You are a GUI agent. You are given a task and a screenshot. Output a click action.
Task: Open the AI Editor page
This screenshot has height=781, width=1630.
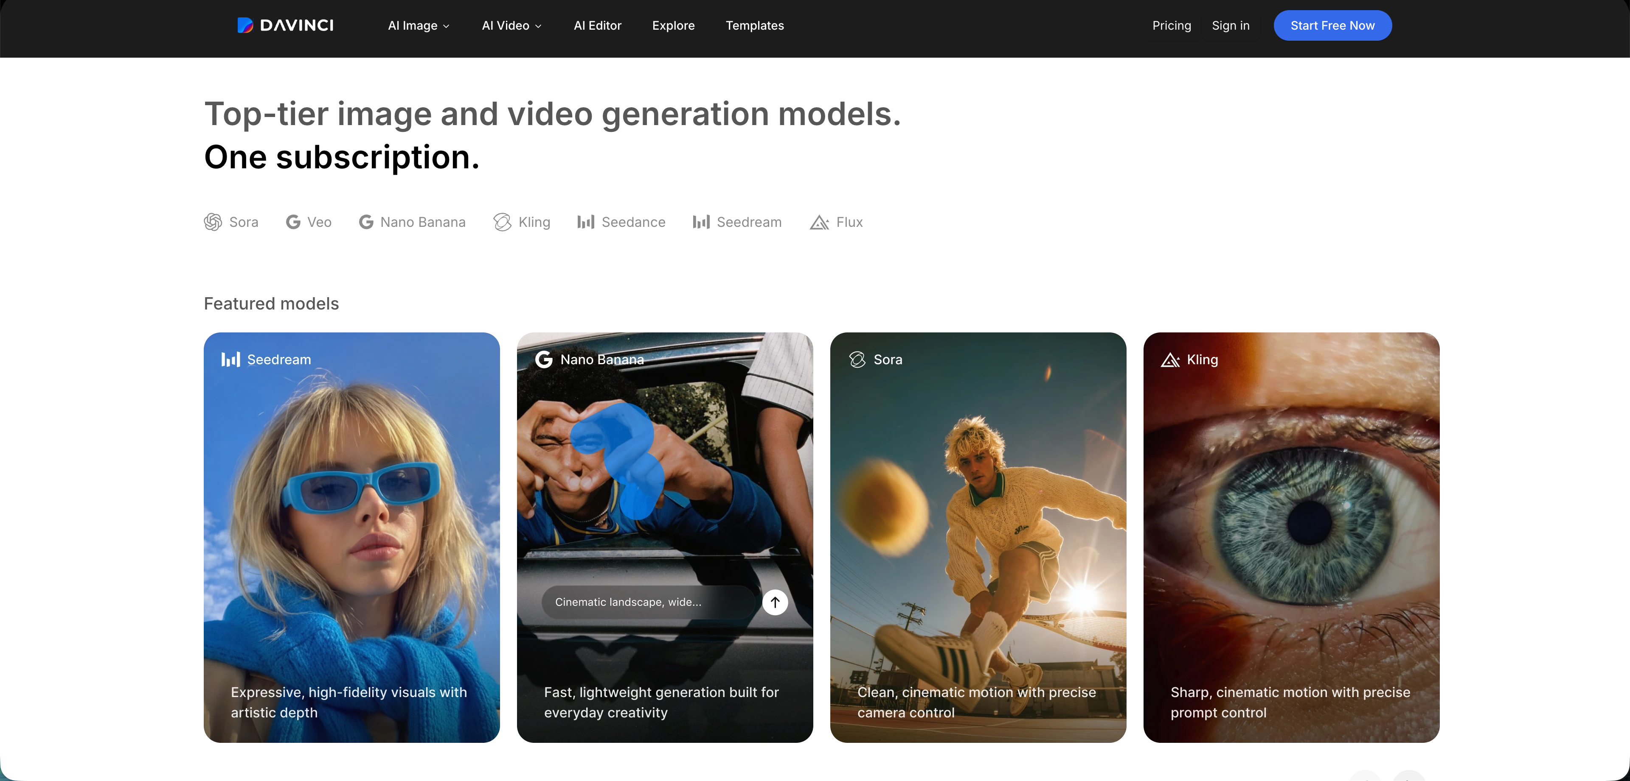[x=597, y=26]
